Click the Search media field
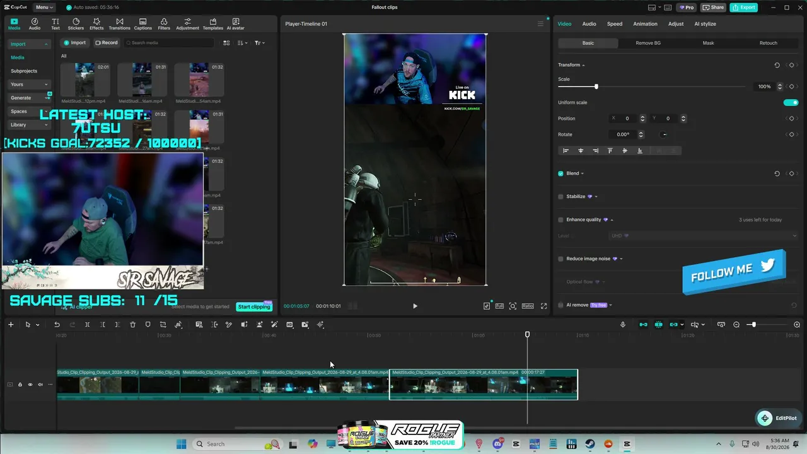 point(170,43)
